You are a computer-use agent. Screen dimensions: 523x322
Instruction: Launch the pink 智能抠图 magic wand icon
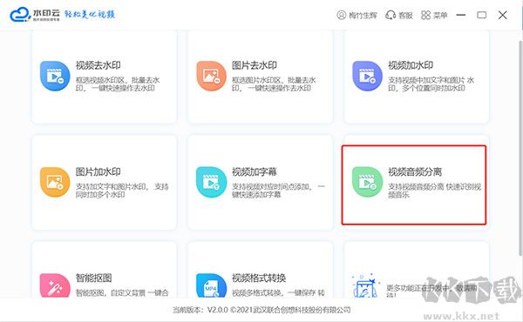pyautogui.click(x=55, y=285)
